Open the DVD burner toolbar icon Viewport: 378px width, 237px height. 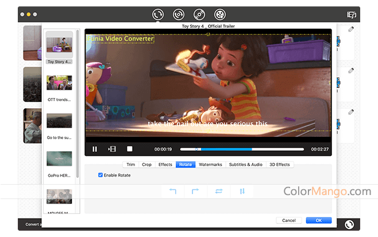click(199, 14)
